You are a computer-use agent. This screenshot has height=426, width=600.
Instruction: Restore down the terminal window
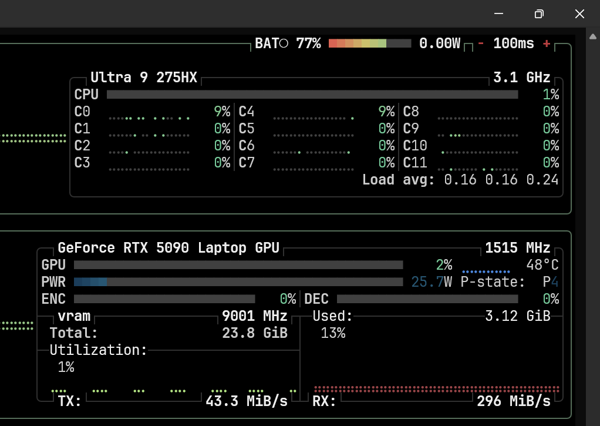tap(539, 14)
